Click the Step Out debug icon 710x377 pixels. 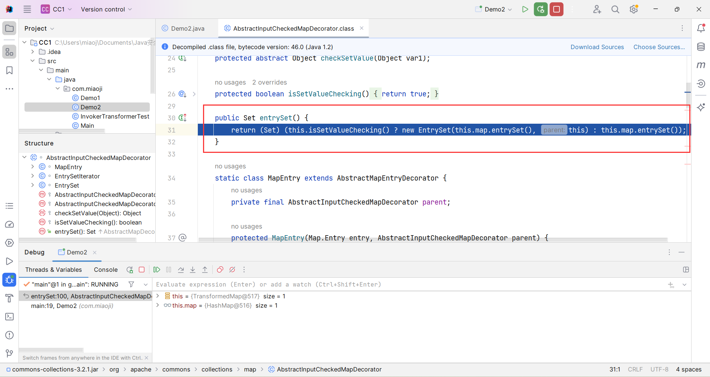[205, 270]
